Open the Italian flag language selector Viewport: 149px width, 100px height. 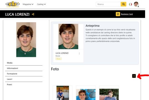[130, 4]
